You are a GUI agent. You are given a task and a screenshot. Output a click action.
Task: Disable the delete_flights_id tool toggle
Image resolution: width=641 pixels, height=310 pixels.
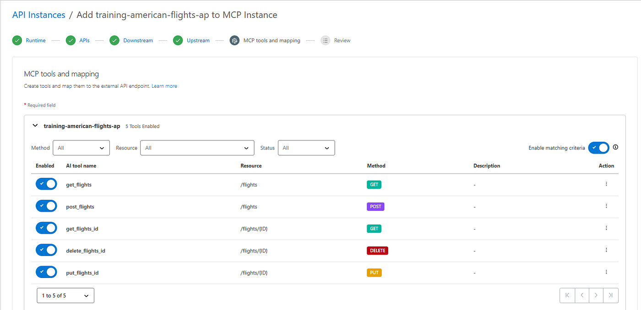coord(46,250)
